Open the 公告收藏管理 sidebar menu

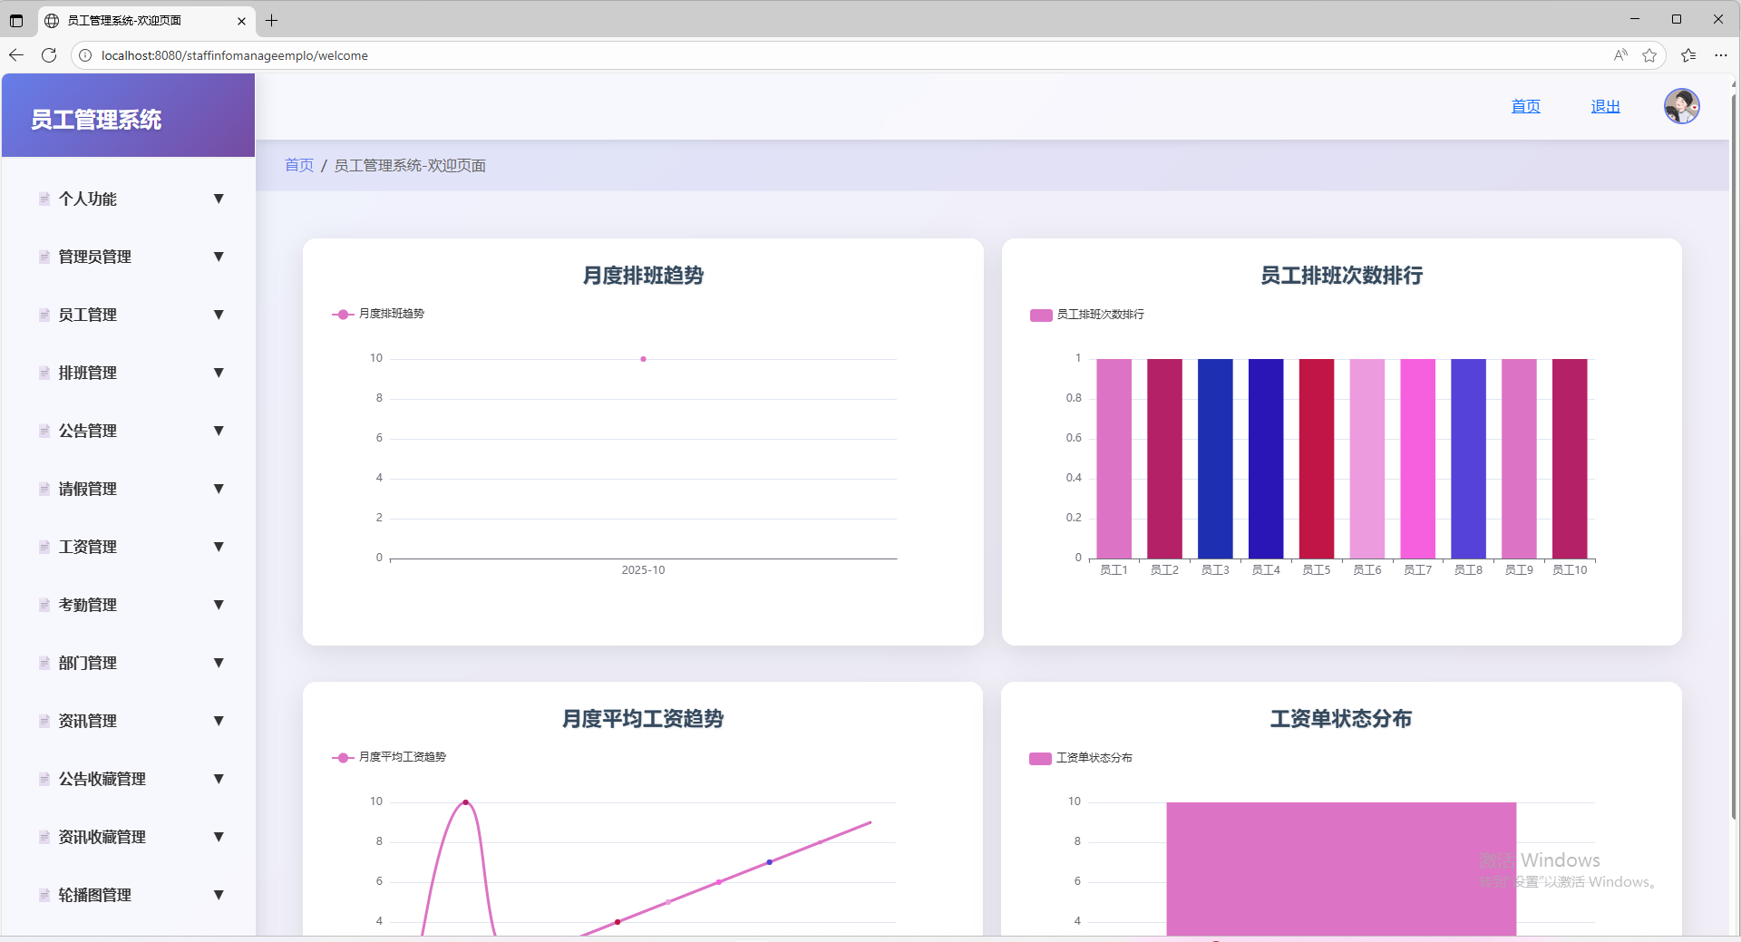pos(129,779)
